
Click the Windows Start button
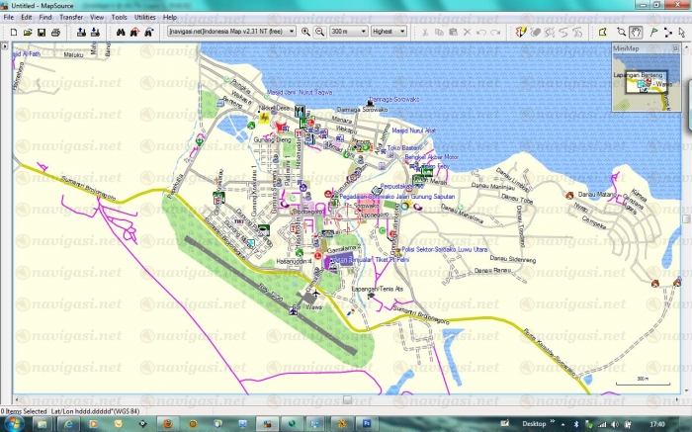coord(15,422)
